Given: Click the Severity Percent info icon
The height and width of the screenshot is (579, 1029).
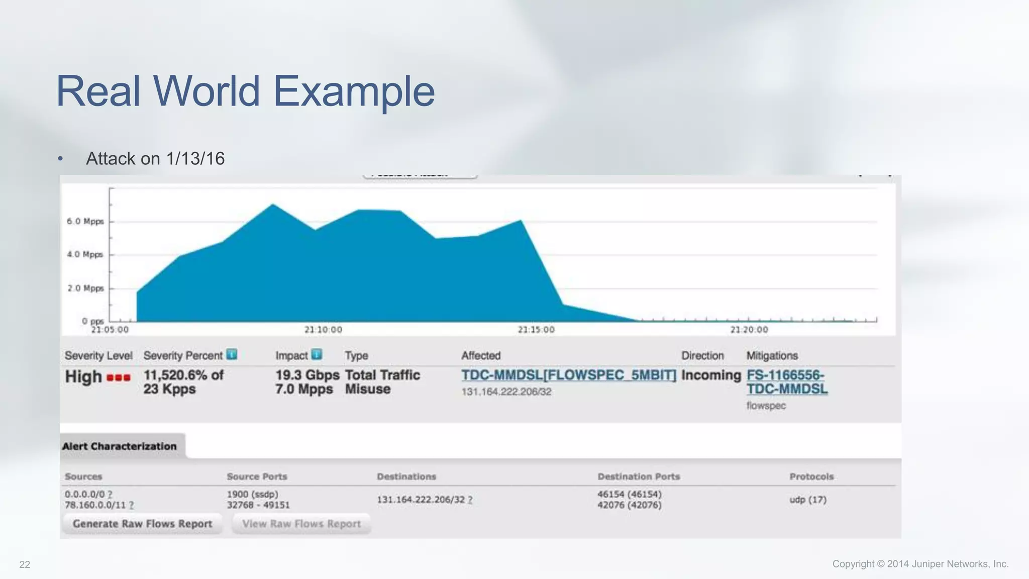Looking at the screenshot, I should pyautogui.click(x=232, y=354).
